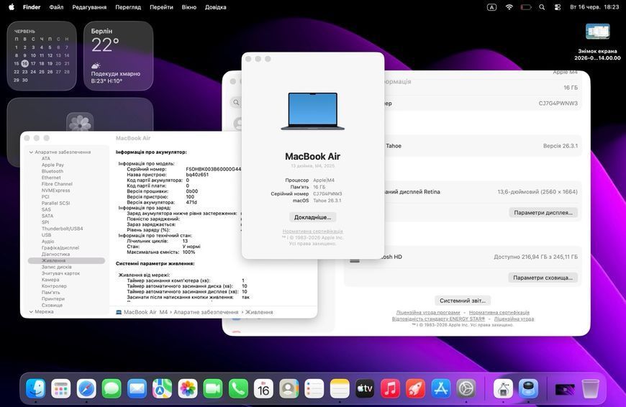
Task: Open the Вікно menu
Action: [x=189, y=7]
